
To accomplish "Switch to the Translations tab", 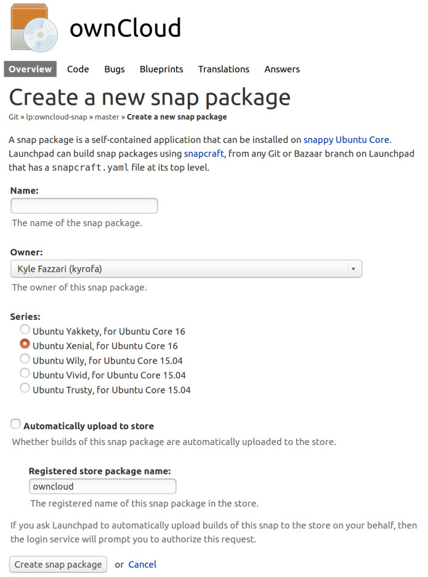I will (x=224, y=69).
